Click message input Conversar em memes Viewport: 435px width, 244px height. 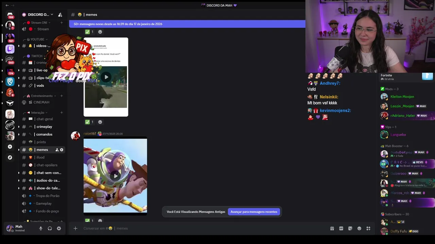point(204,228)
